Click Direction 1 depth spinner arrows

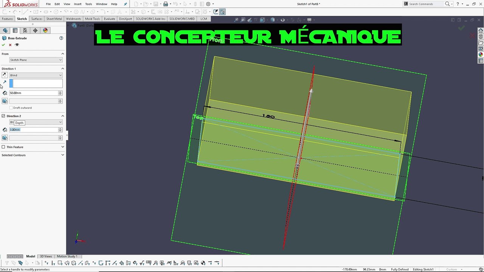coord(60,93)
